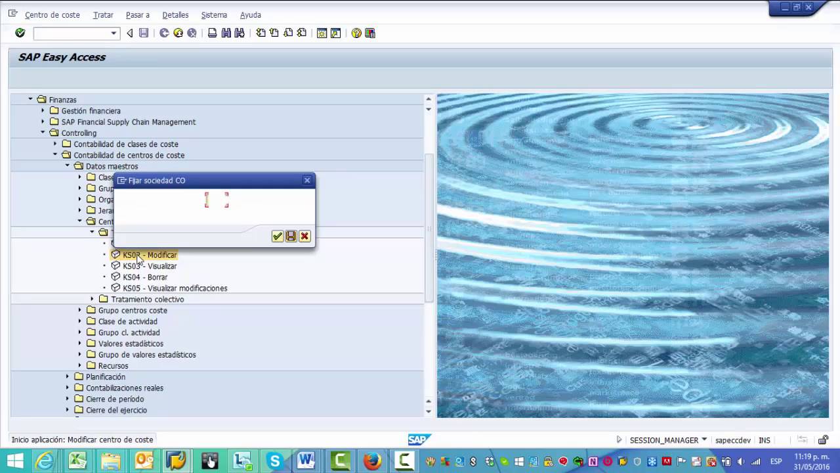Click the Print icon
Image resolution: width=840 pixels, height=473 pixels.
212,33
